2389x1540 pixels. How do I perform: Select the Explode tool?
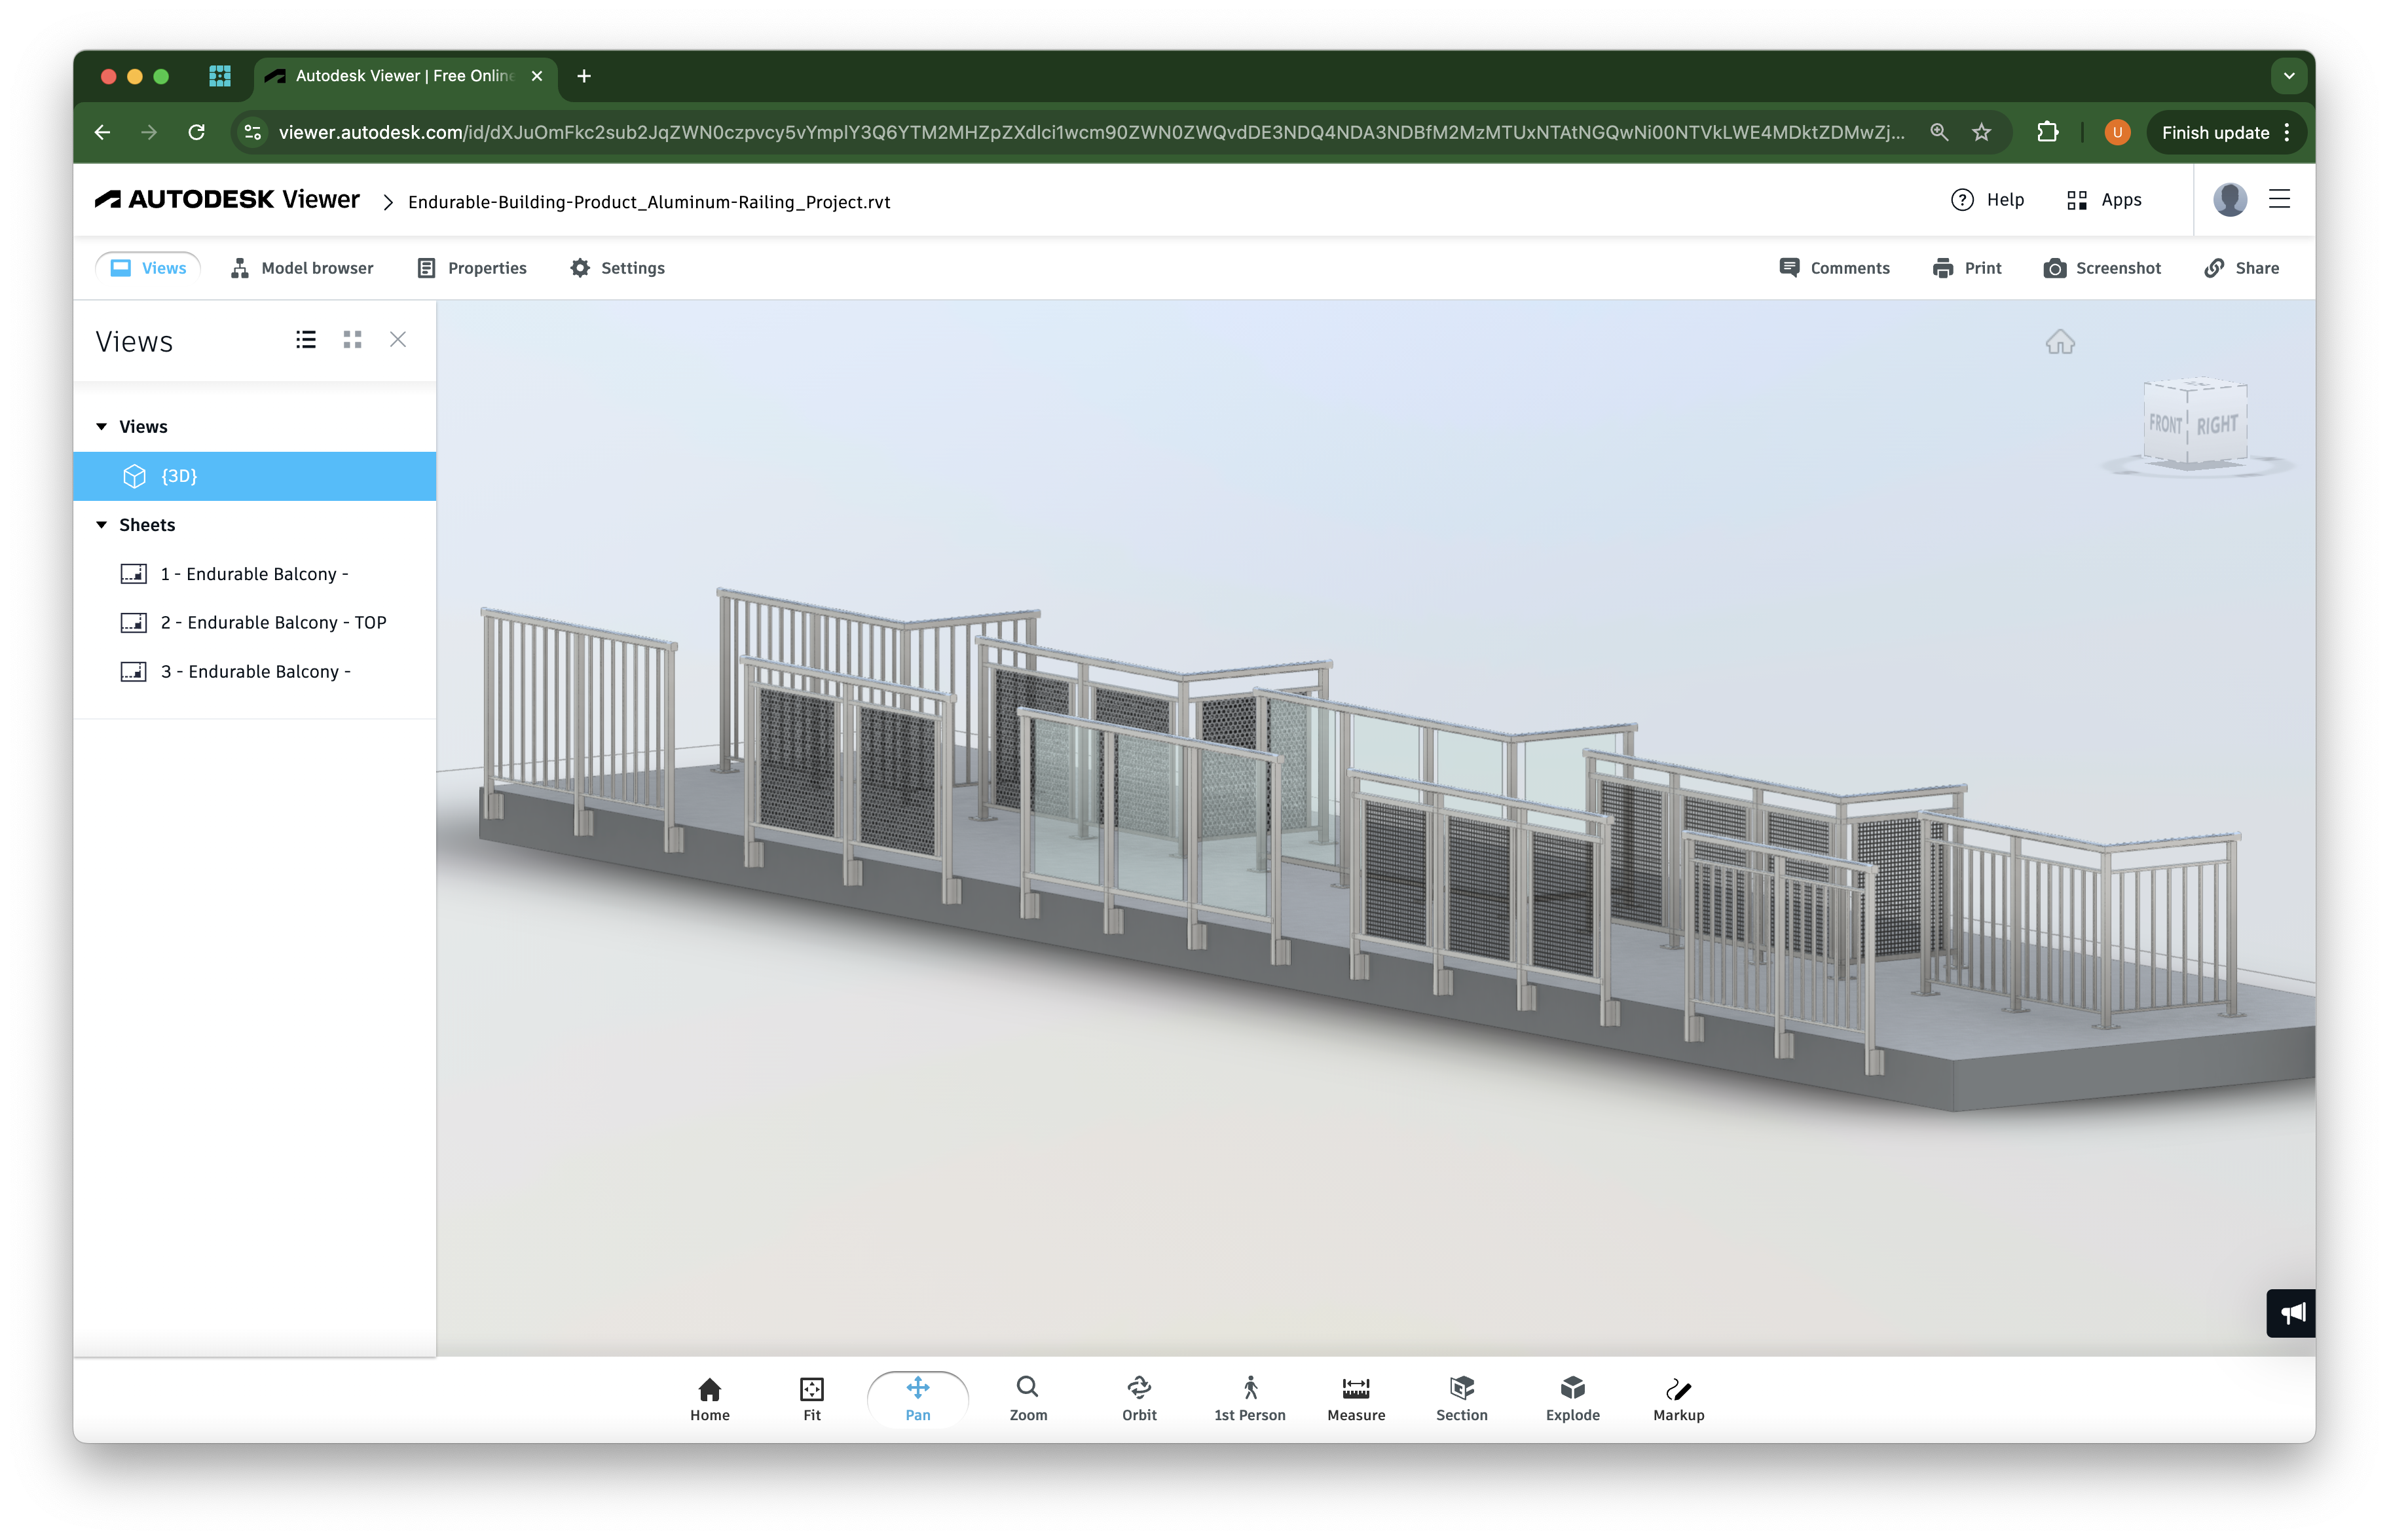point(1572,1398)
